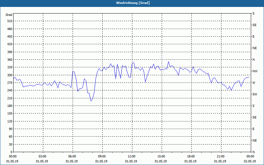
Task: Click the 360 y-axis value
Action: 10,60
